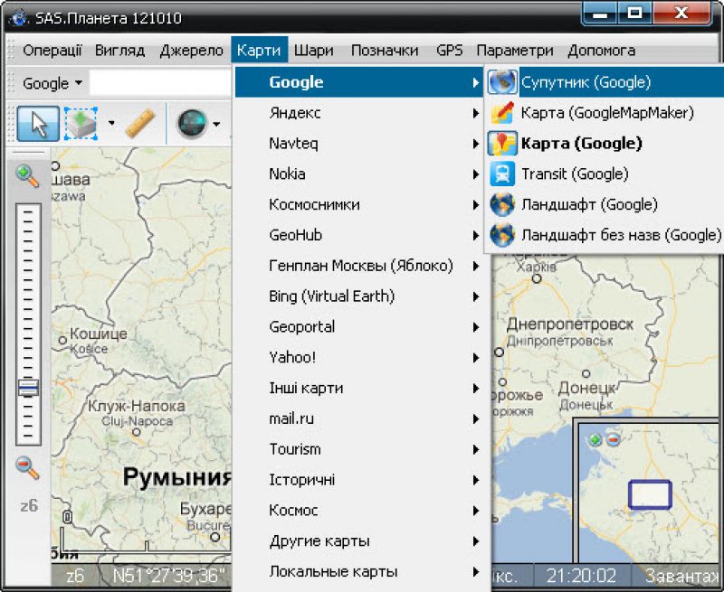The height and width of the screenshot is (592, 724).
Task: Expand the Nokia submenu
Action: pos(359,174)
